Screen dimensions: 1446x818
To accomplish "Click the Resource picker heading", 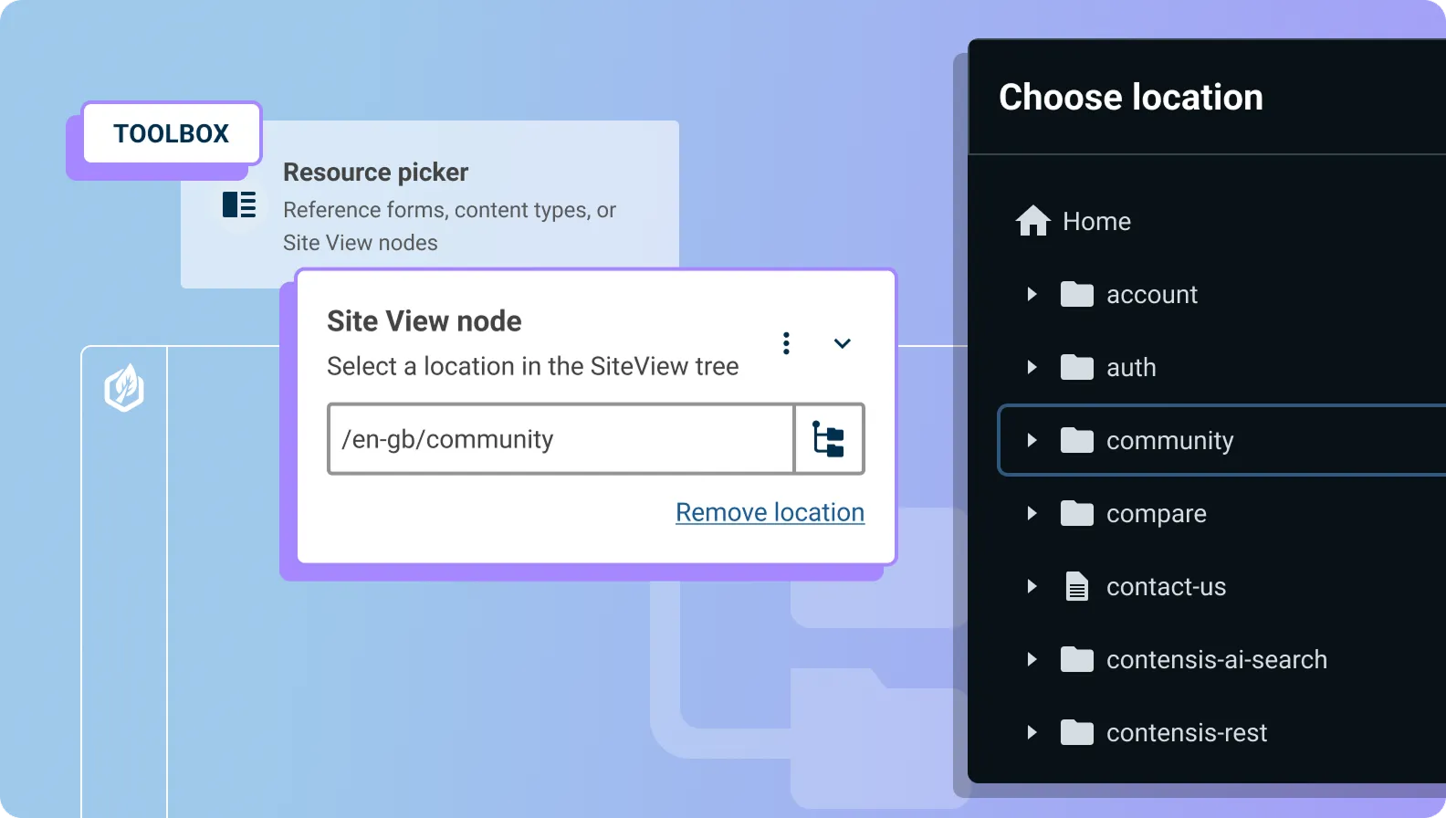I will [375, 173].
